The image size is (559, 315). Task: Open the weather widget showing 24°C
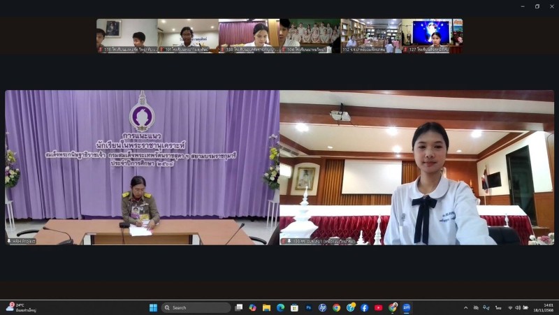coord(21,307)
